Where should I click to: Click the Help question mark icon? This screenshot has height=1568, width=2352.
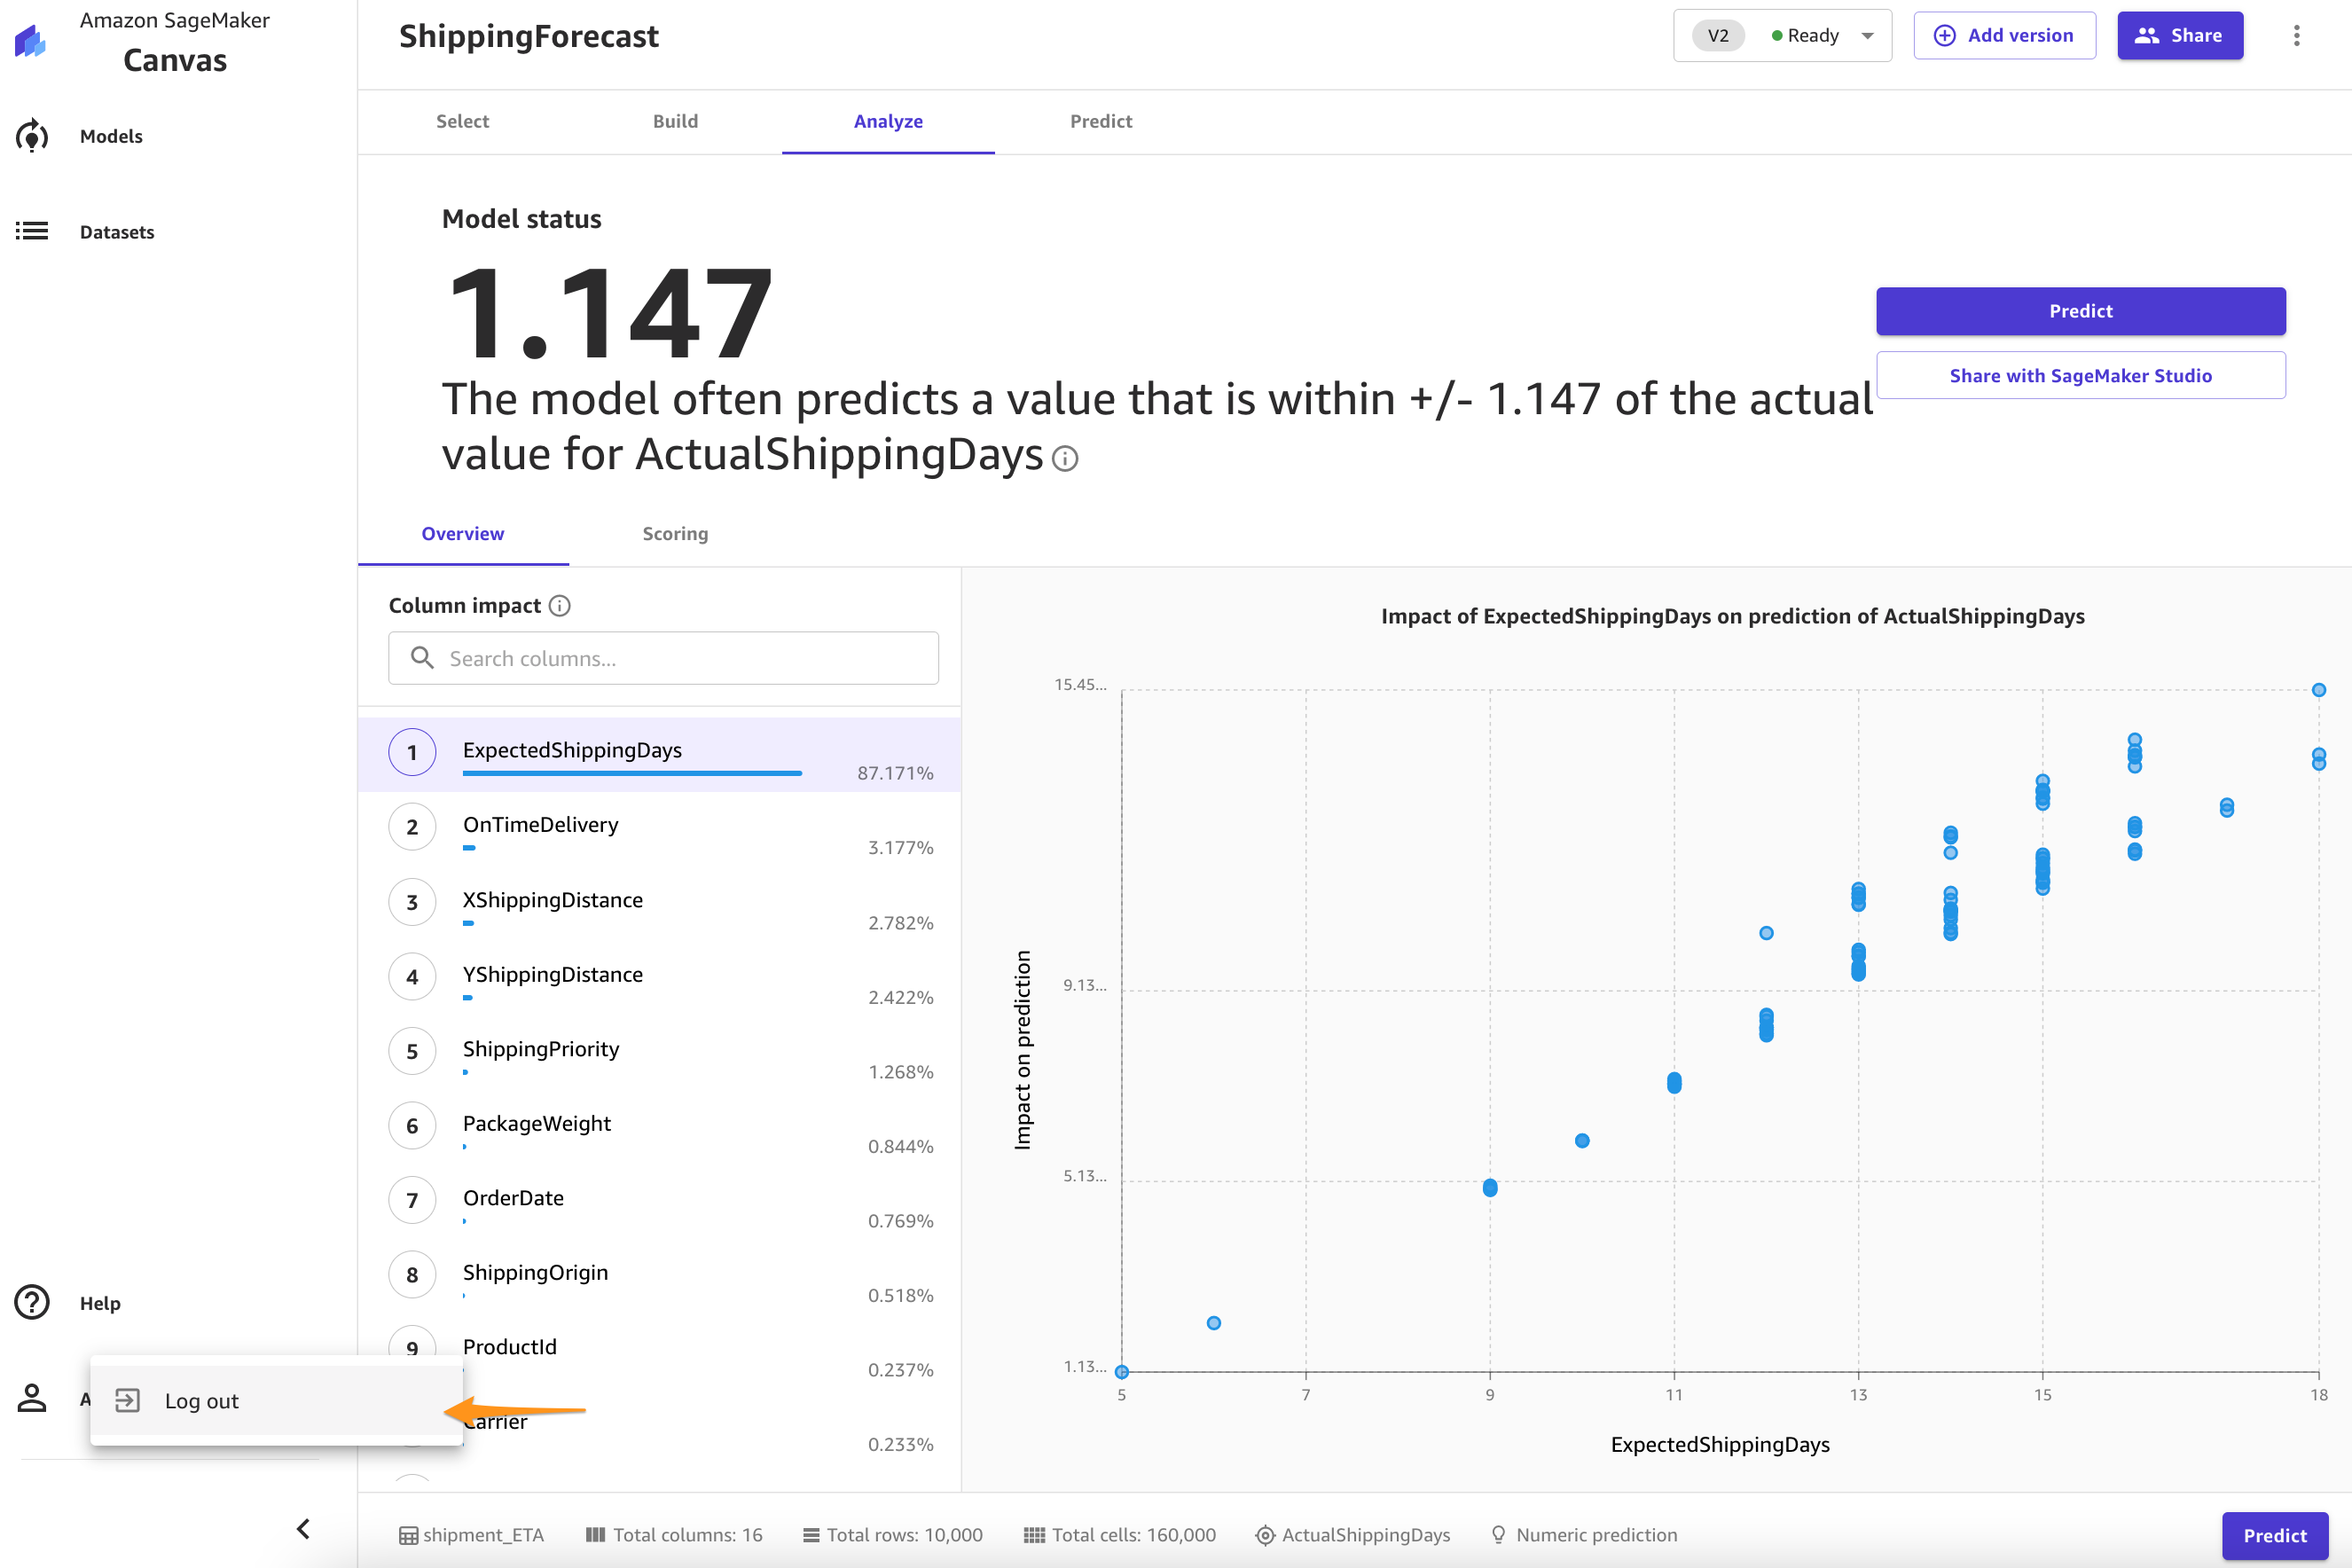tap(32, 1302)
